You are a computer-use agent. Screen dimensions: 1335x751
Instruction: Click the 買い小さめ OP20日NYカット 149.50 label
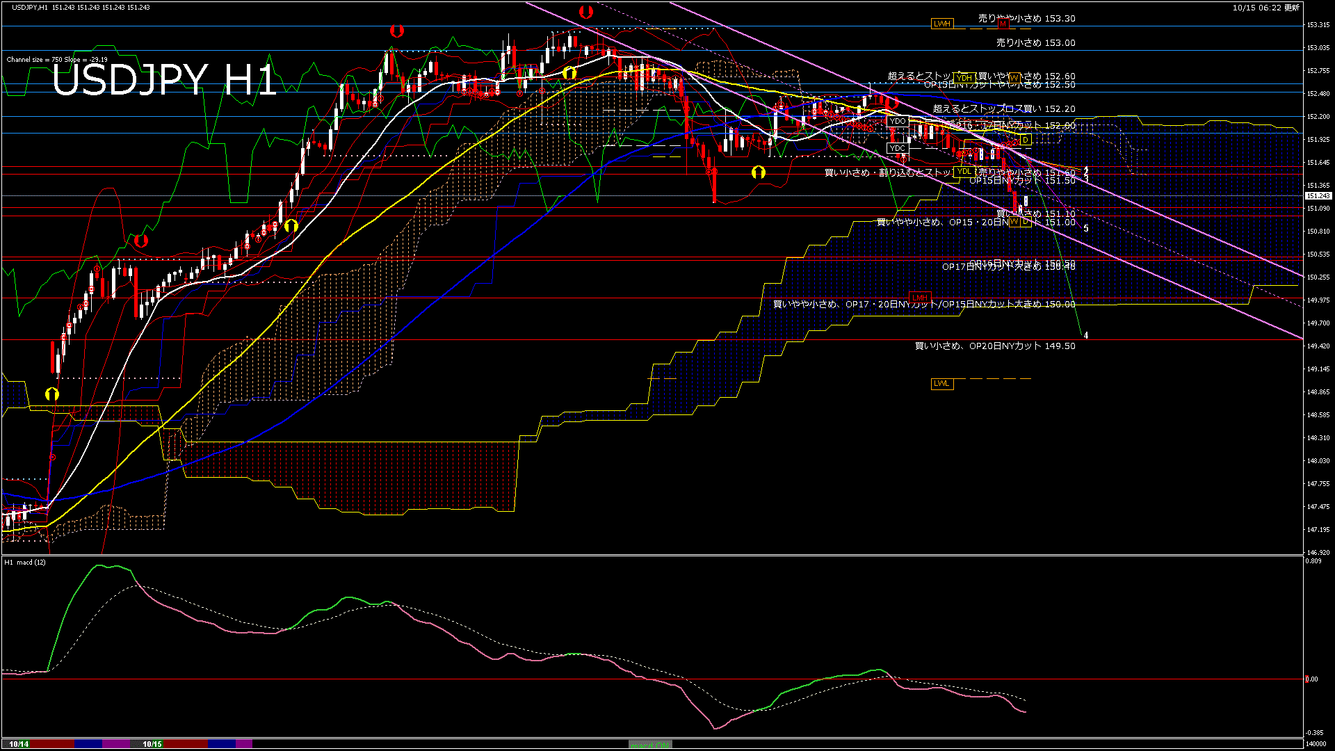pos(994,346)
